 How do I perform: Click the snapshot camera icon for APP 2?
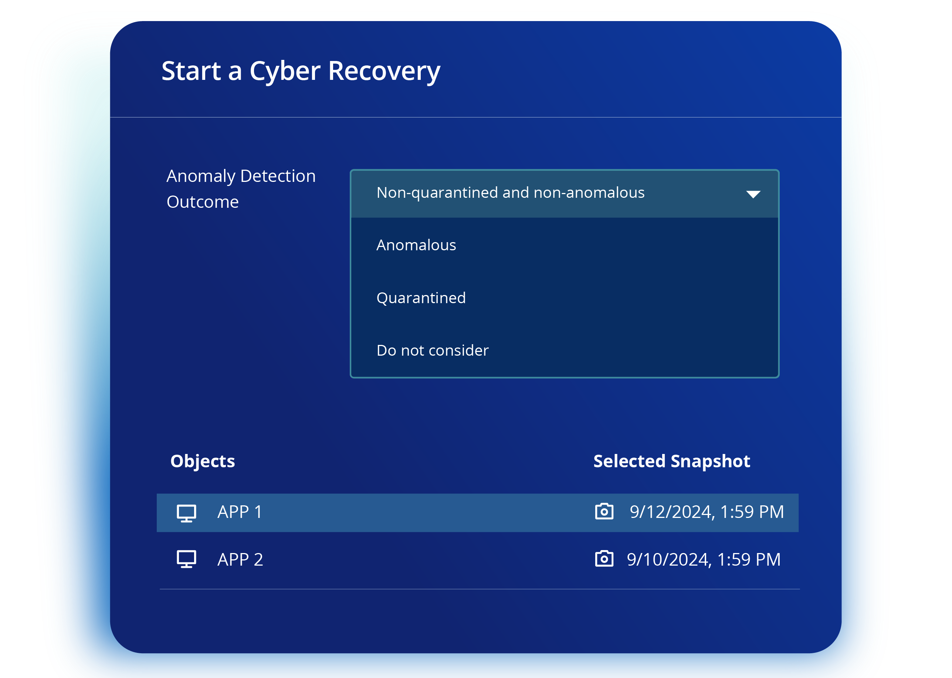point(604,559)
